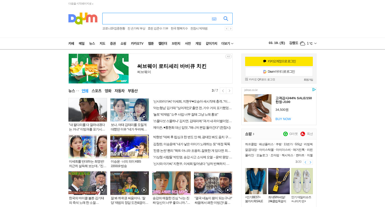This screenshot has height=207, width=385.
Task: Click trending keyword 한국 행복지수
Action: pyautogui.click(x=179, y=29)
